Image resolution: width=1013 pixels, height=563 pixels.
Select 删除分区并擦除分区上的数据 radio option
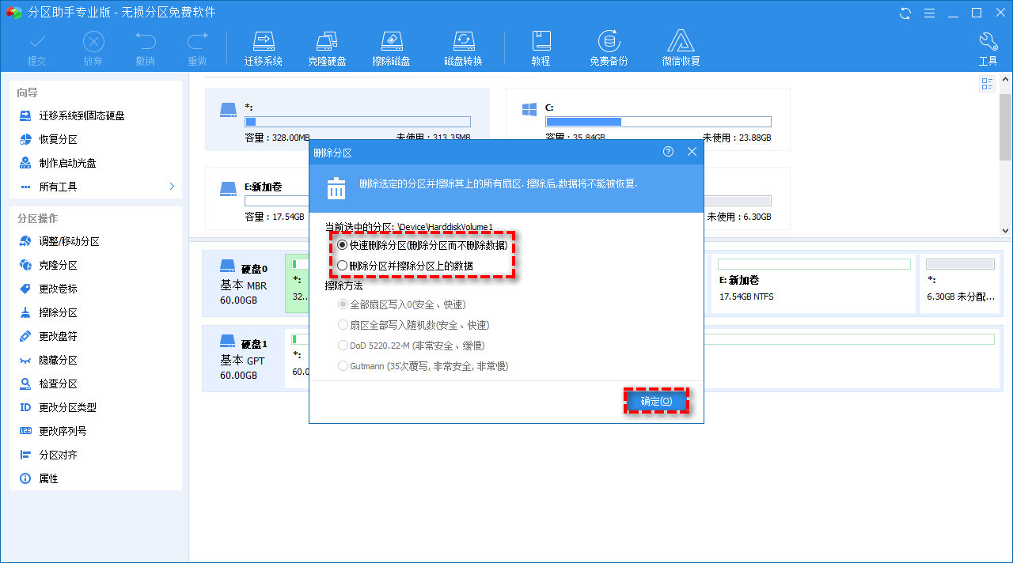(x=404, y=266)
